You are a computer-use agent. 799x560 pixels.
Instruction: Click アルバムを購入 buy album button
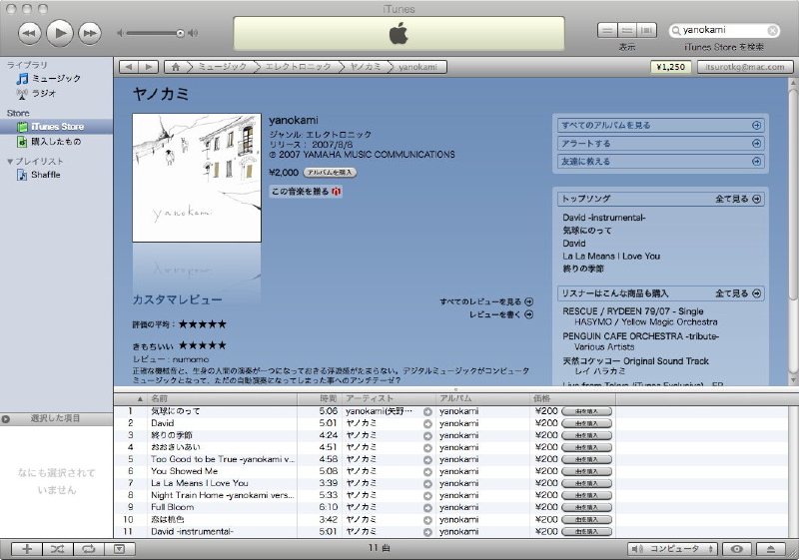coord(330,173)
